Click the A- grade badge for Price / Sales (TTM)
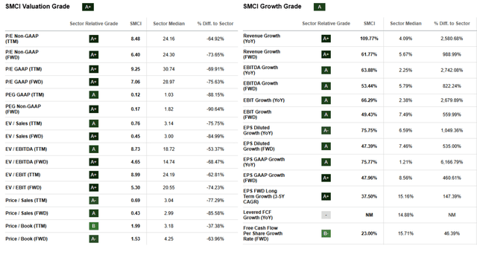Viewport: 477px width, 272px height. point(94,201)
